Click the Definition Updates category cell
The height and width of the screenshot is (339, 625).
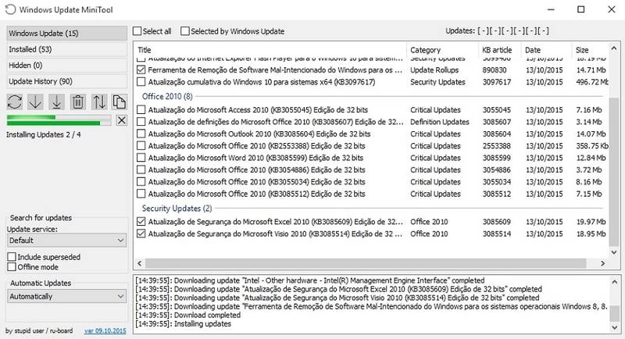click(x=440, y=122)
